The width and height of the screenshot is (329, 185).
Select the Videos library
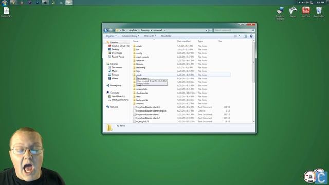113,78
